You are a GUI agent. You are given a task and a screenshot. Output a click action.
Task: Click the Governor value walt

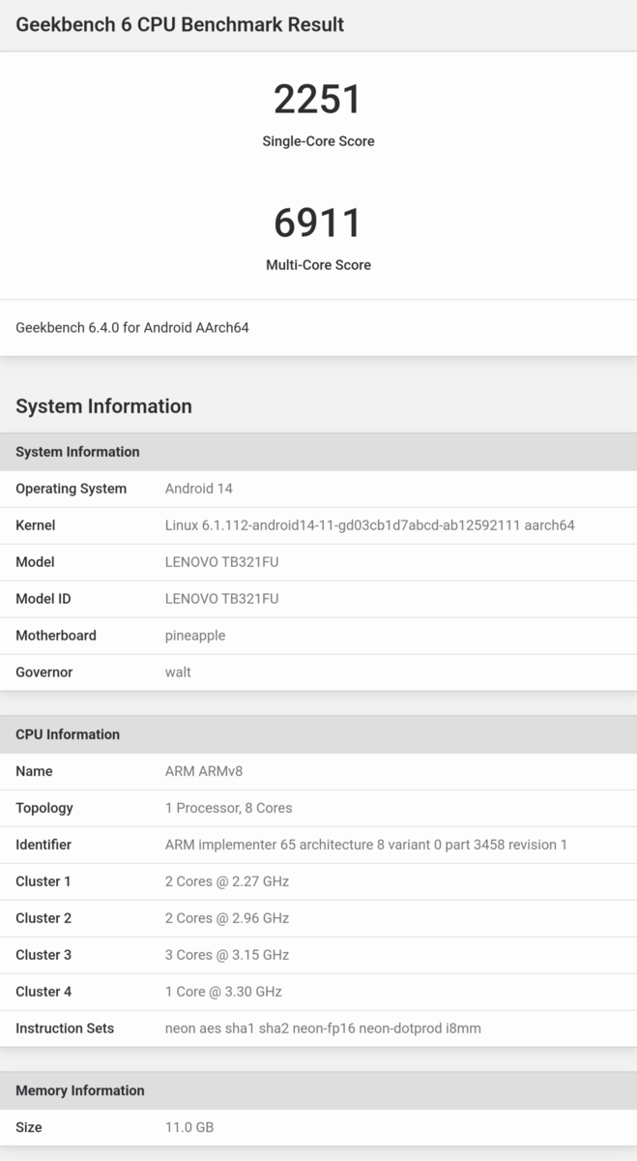(178, 672)
